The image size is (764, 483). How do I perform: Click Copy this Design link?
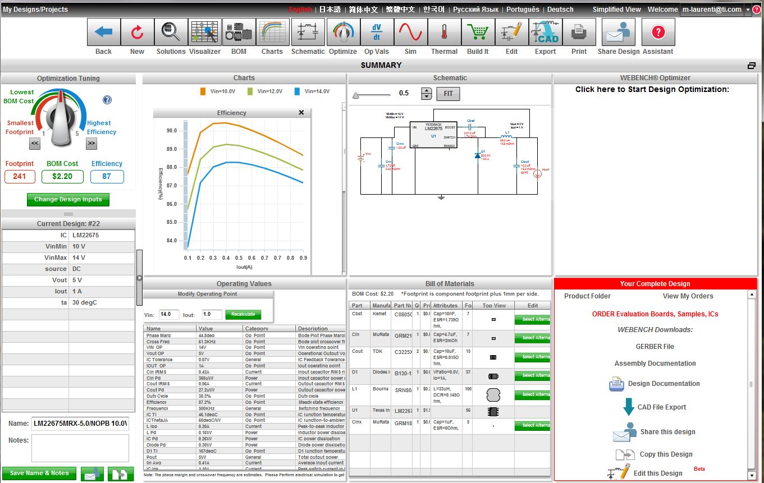(x=666, y=454)
